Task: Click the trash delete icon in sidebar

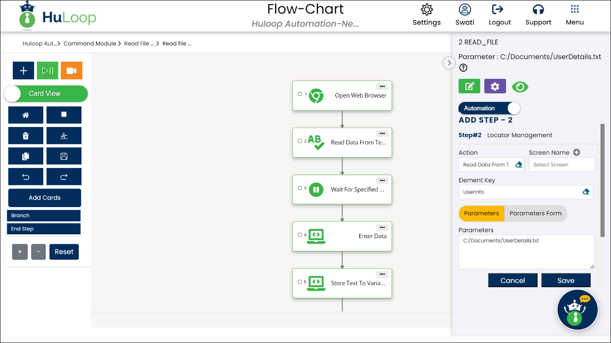Action: 26,136
